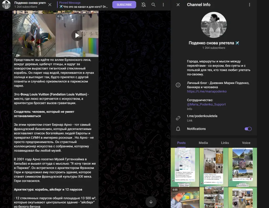The width and height of the screenshot is (269, 208).
Task: Open the last gallery collage post thumbnail
Action: click(242, 197)
